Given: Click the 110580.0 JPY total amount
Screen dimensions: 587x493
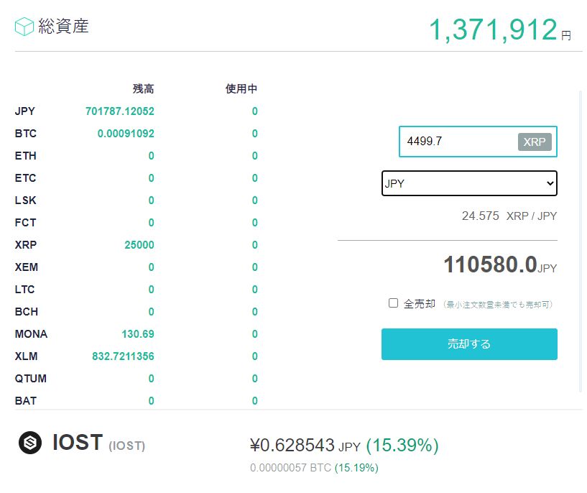Looking at the screenshot, I should (x=491, y=265).
